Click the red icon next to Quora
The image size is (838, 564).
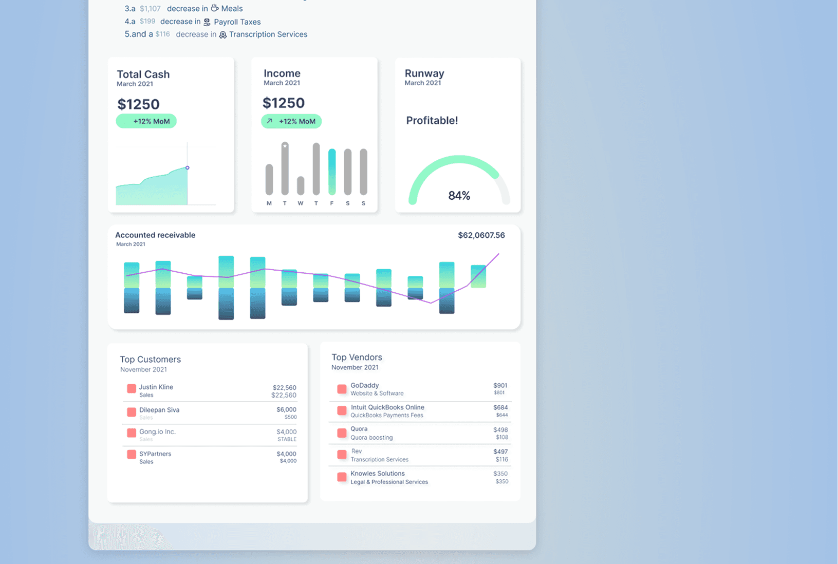click(x=342, y=433)
